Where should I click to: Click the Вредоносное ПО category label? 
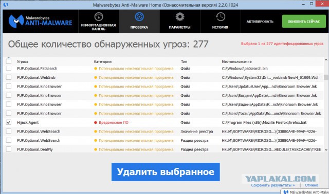coord(114,122)
